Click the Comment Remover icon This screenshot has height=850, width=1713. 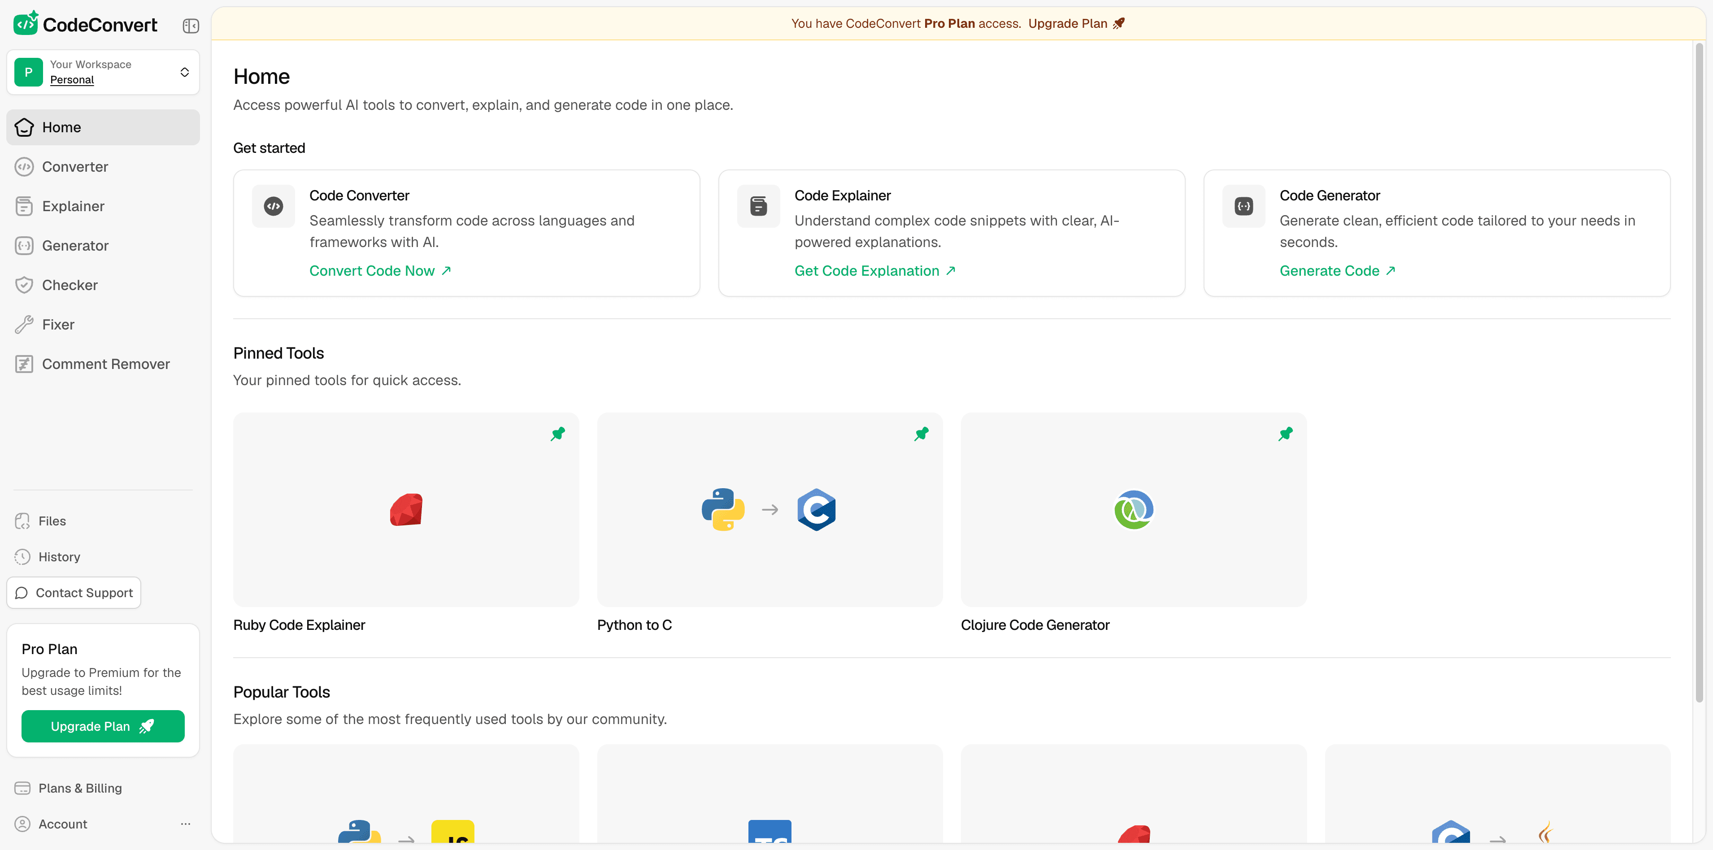click(24, 364)
